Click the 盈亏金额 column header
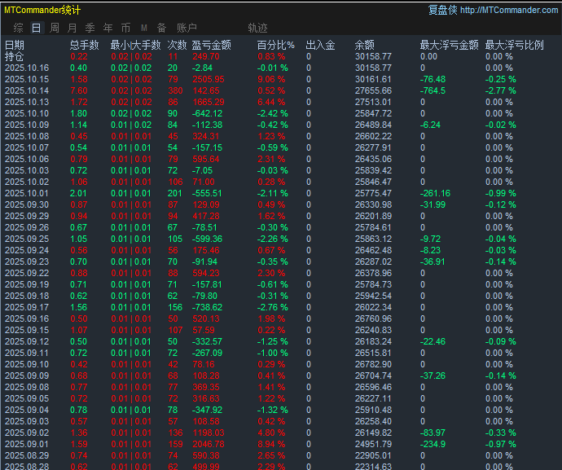562x470 pixels. tap(212, 45)
